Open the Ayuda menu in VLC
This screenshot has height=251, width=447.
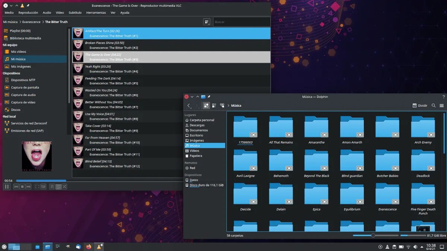click(x=125, y=13)
